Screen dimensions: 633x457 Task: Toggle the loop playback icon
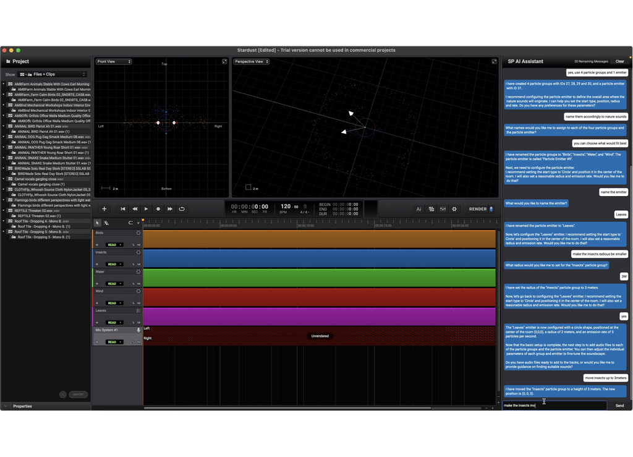182,209
